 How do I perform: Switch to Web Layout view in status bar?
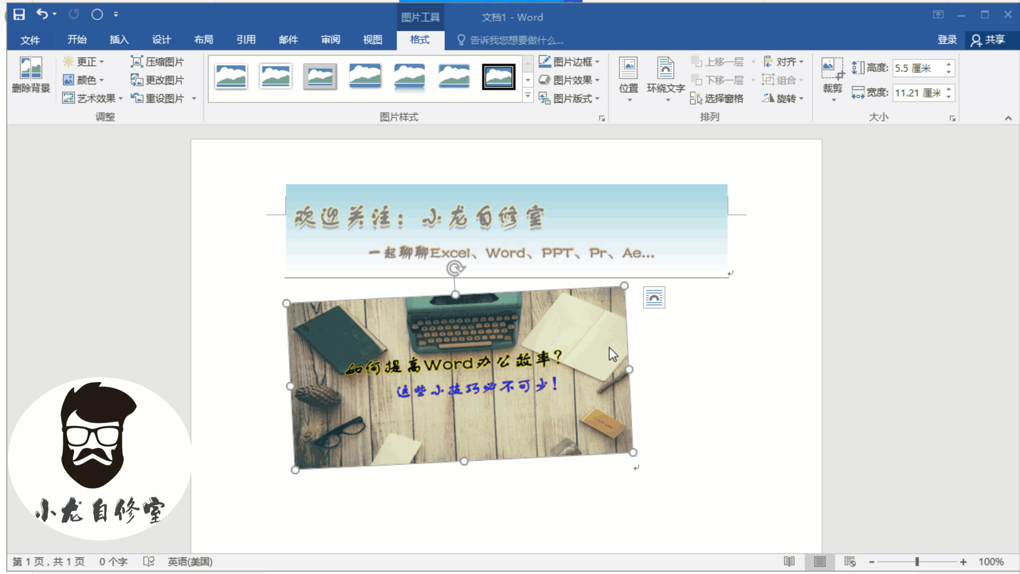pyautogui.click(x=850, y=562)
